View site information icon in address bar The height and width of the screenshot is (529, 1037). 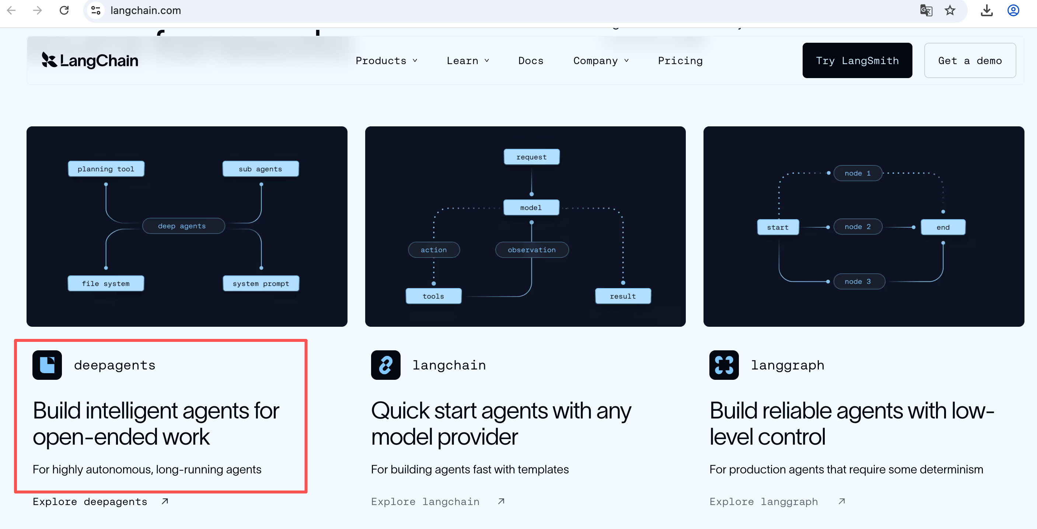coord(95,10)
